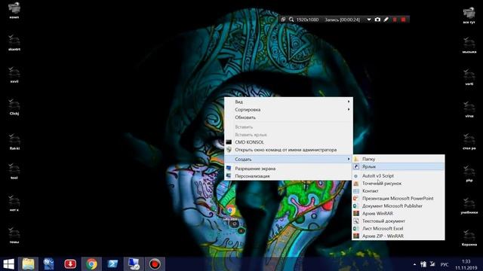Open PowerShell from taskbar

click(x=112, y=264)
